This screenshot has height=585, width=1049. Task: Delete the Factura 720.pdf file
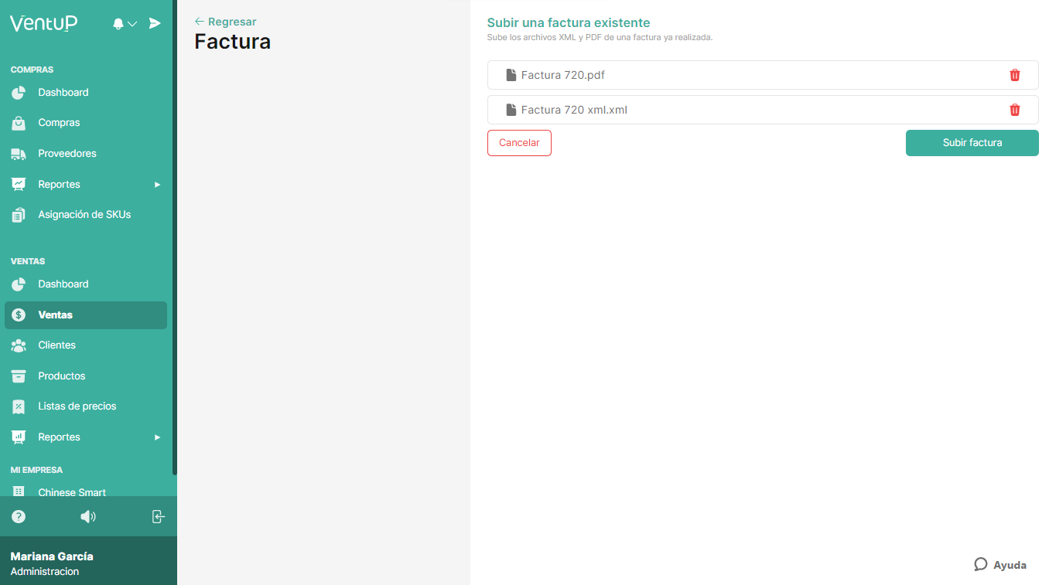click(x=1014, y=75)
